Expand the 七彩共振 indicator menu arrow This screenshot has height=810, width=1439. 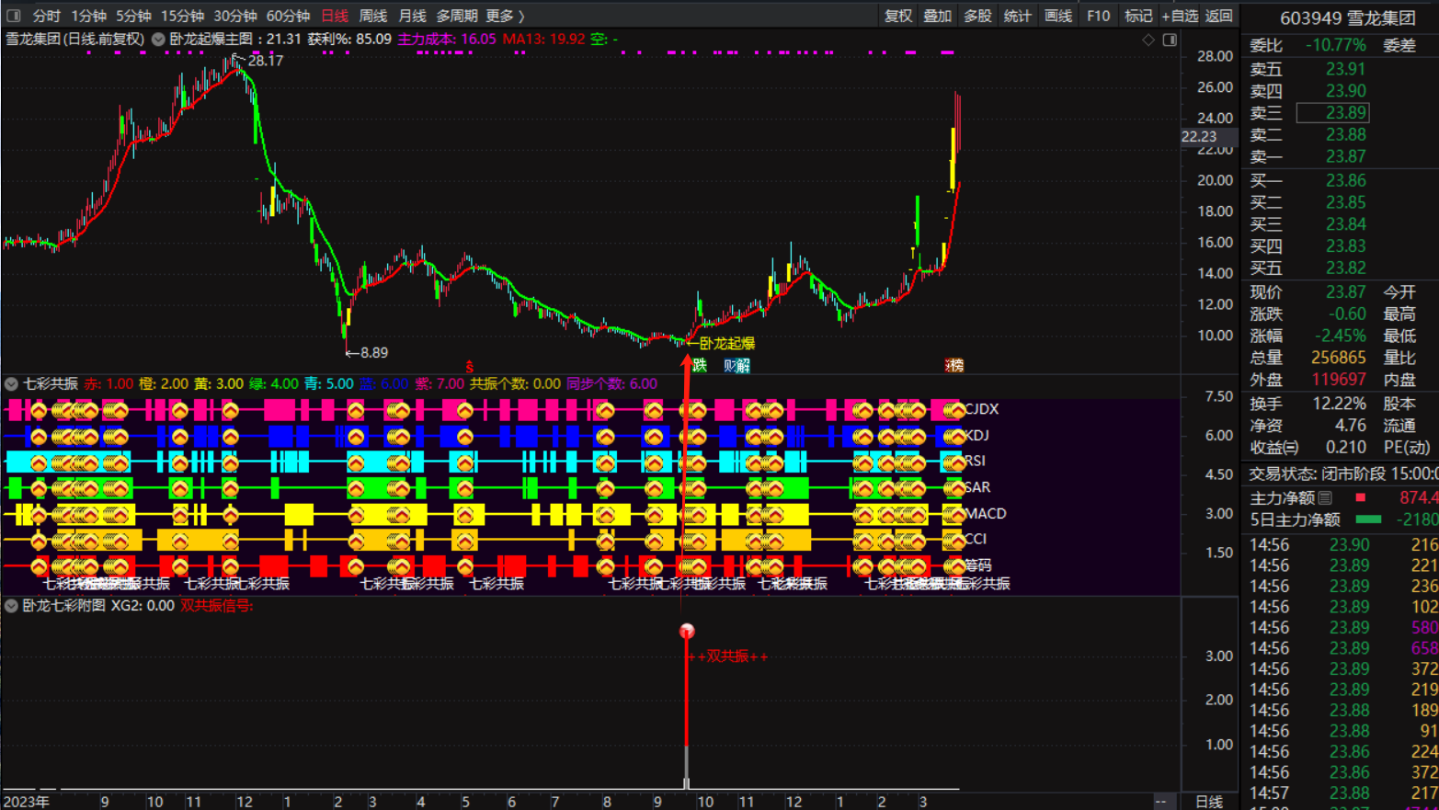coord(11,383)
